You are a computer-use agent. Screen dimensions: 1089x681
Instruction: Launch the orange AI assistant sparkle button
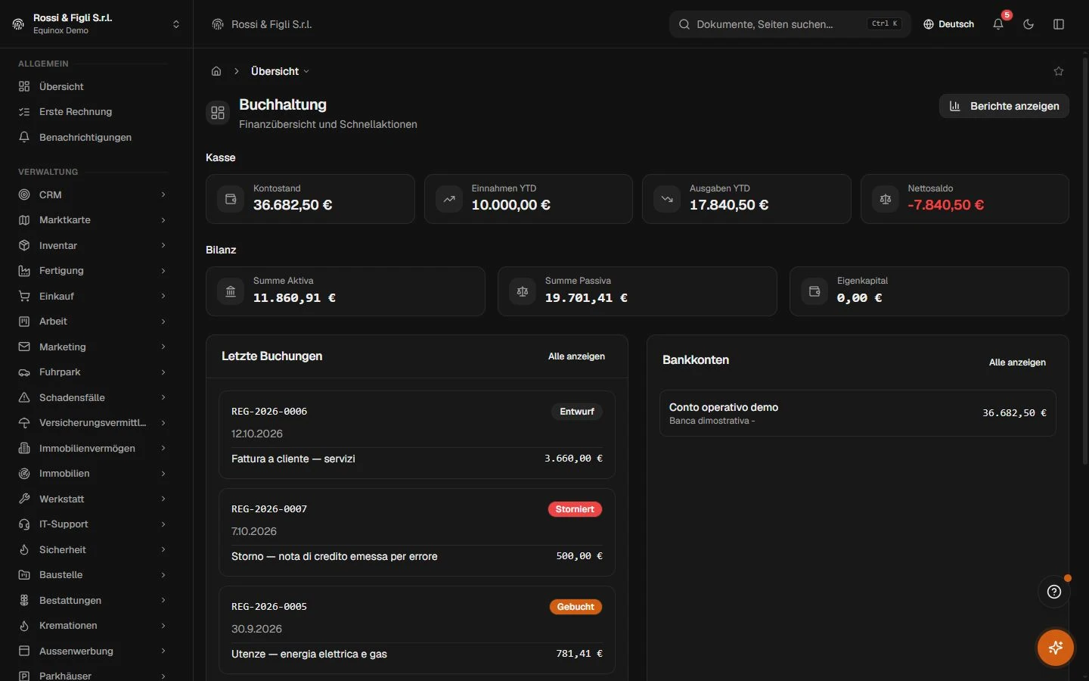(x=1056, y=648)
